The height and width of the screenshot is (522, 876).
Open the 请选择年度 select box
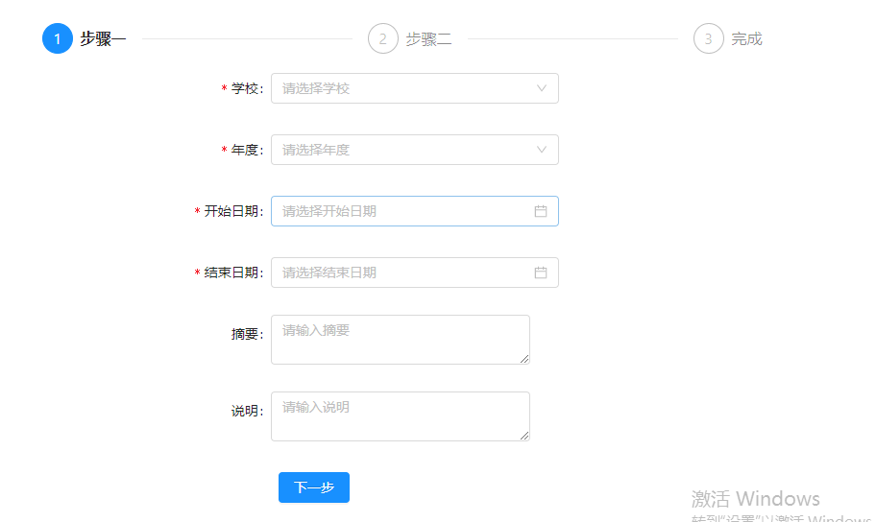(x=415, y=150)
